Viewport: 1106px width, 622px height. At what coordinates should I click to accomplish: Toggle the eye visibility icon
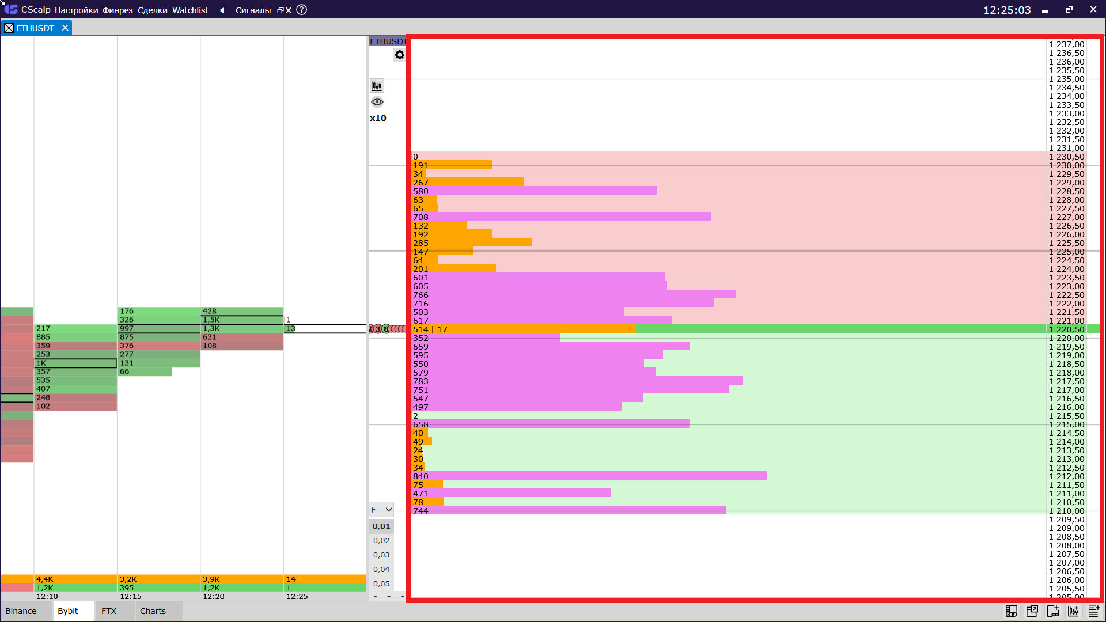tap(377, 102)
